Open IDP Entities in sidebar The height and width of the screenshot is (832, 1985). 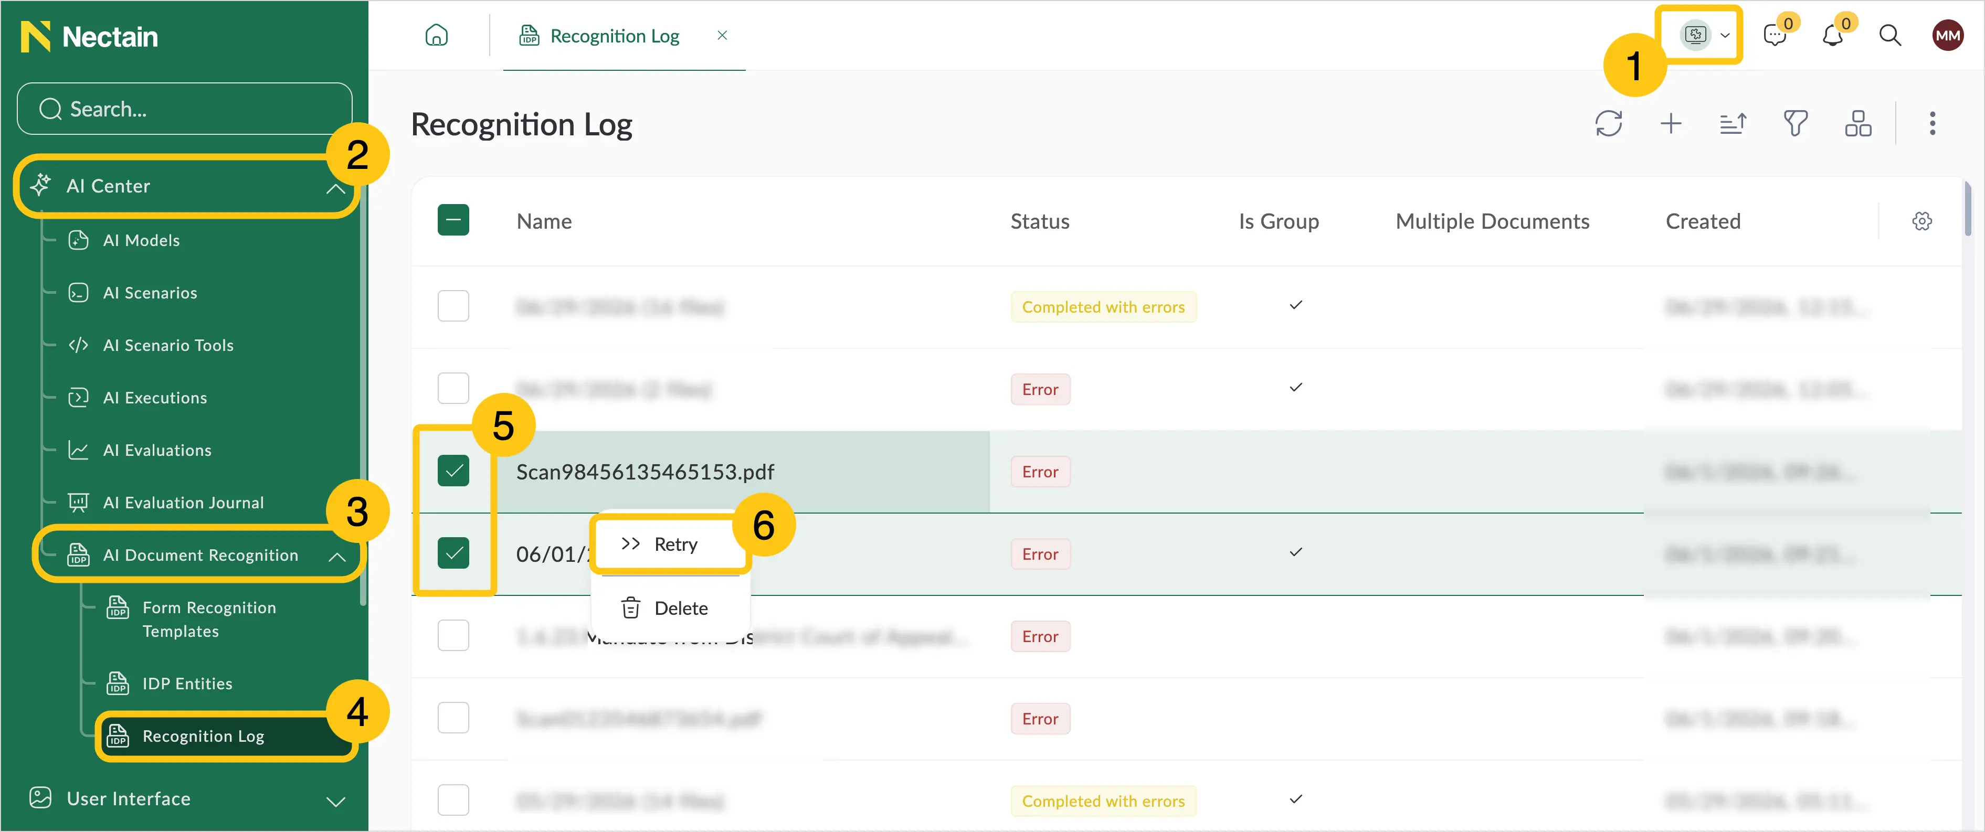tap(187, 684)
